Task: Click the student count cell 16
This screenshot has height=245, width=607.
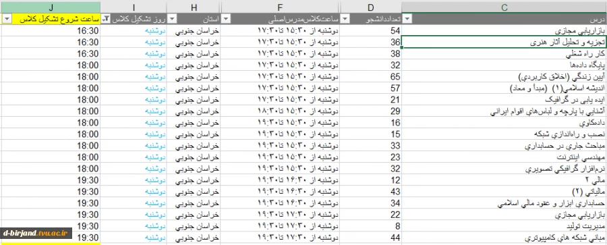Action: click(371, 123)
